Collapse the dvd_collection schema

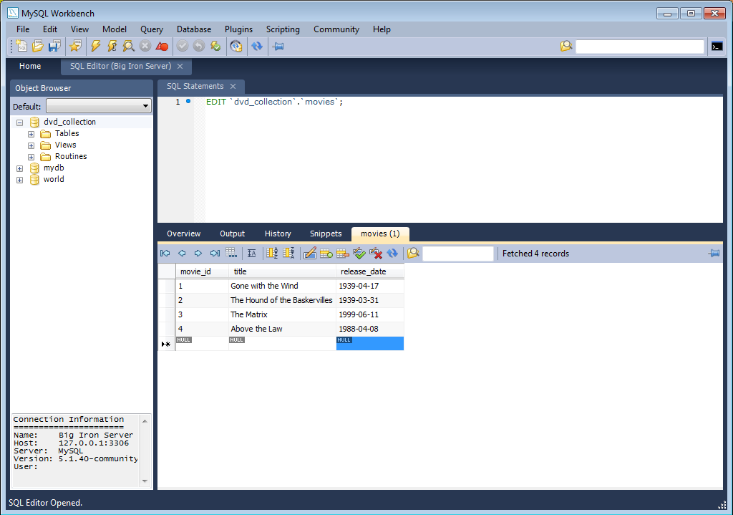pos(19,122)
